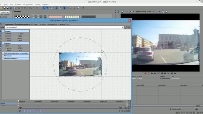Click vertical scrollbar of keyframe timeline

coord(129,103)
